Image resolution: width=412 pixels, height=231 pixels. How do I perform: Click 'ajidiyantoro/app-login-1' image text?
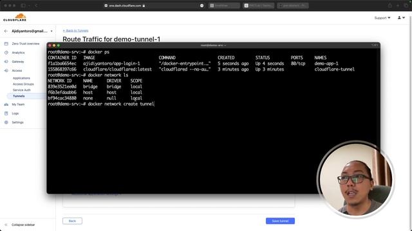point(111,64)
